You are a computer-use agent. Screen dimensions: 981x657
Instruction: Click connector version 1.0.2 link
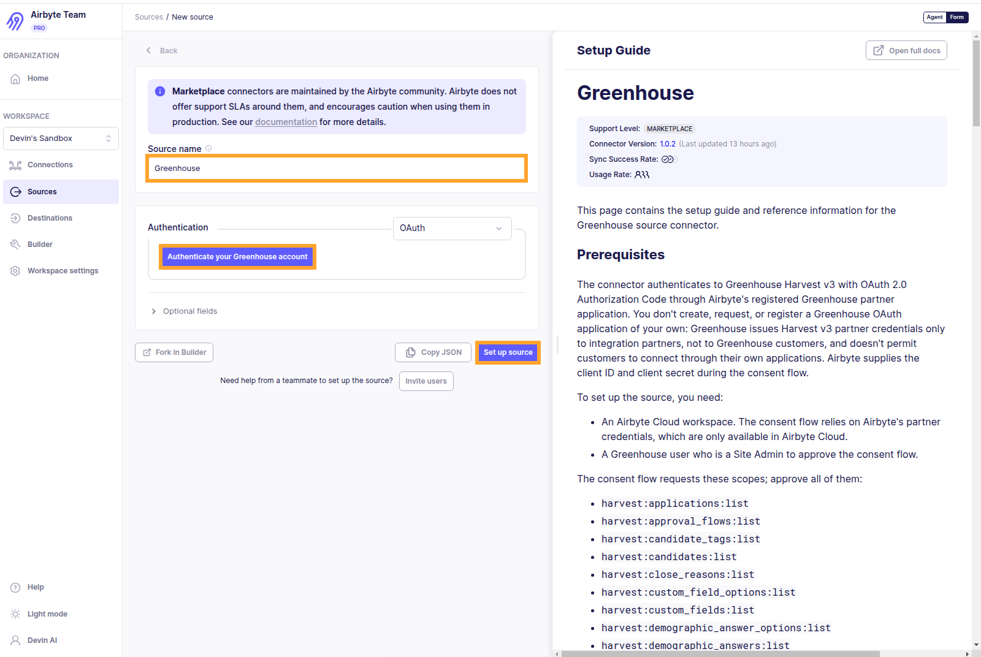(x=668, y=144)
